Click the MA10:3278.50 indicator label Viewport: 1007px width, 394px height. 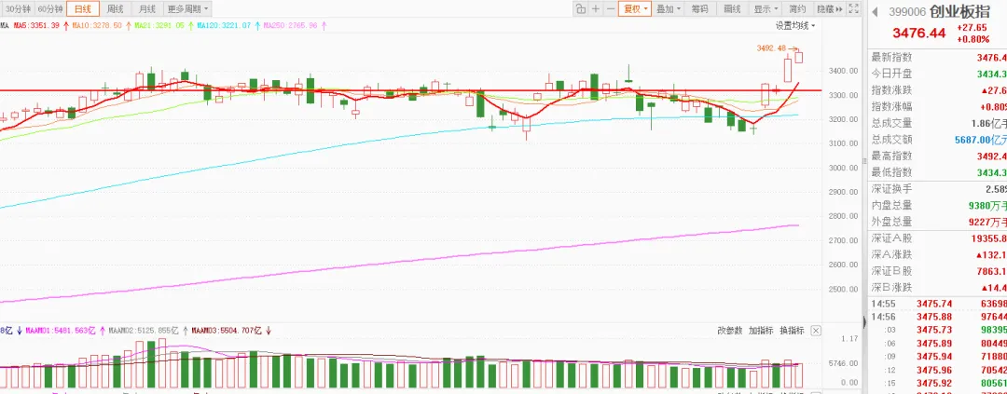click(97, 26)
